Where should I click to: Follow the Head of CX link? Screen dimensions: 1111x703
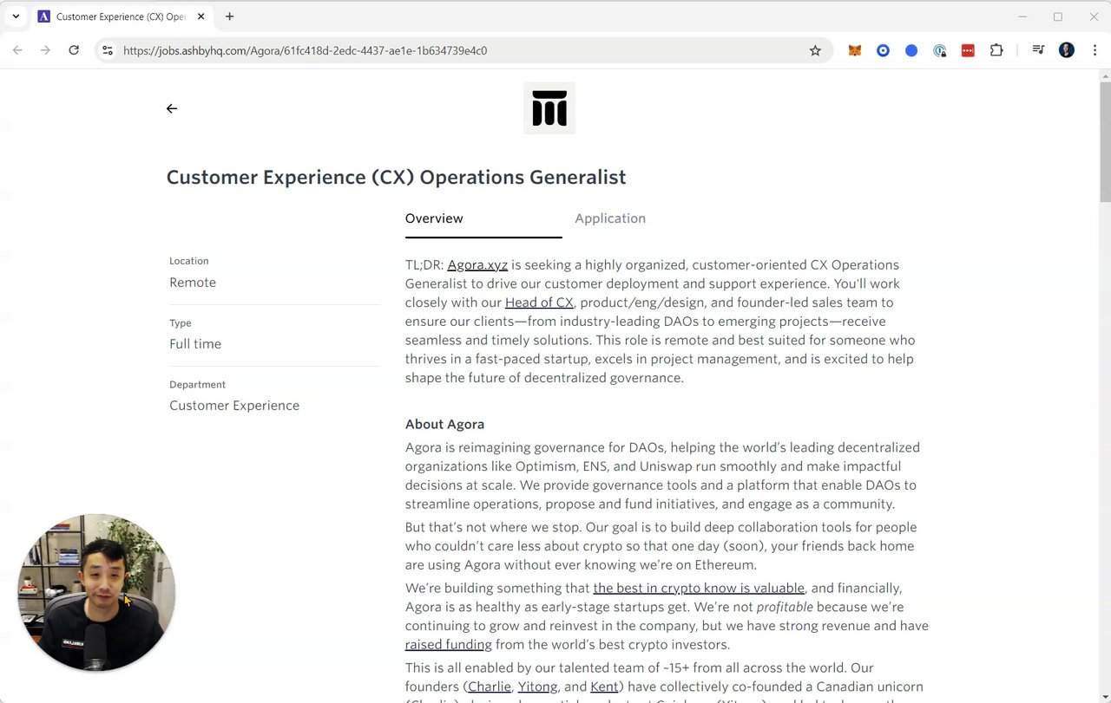click(x=539, y=303)
